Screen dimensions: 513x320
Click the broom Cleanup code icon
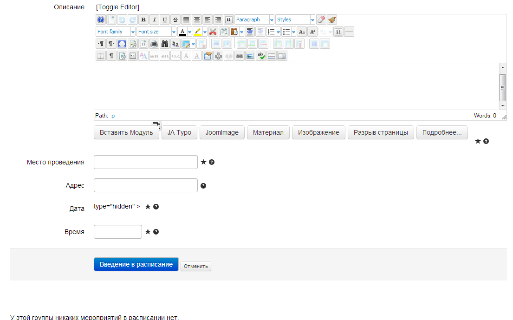(332, 20)
